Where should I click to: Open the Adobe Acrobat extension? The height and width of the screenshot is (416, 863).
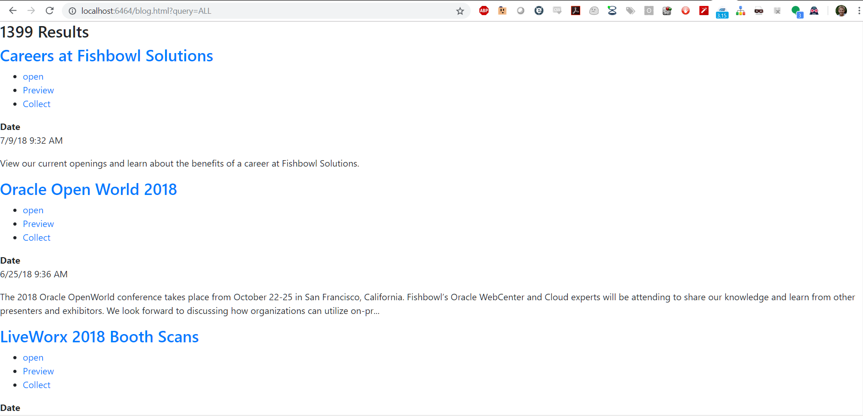(x=576, y=11)
